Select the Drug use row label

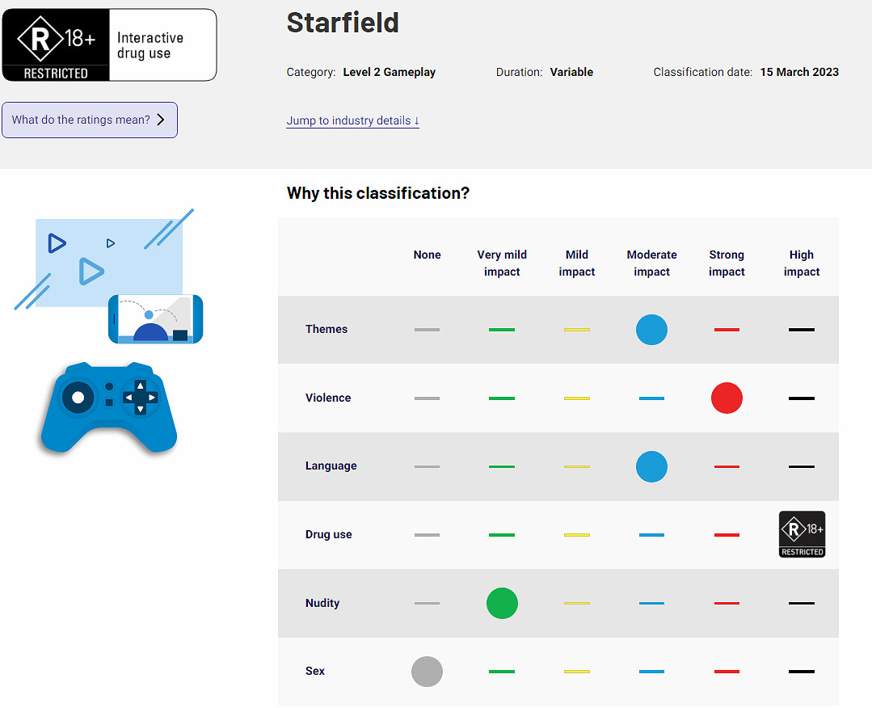(329, 534)
